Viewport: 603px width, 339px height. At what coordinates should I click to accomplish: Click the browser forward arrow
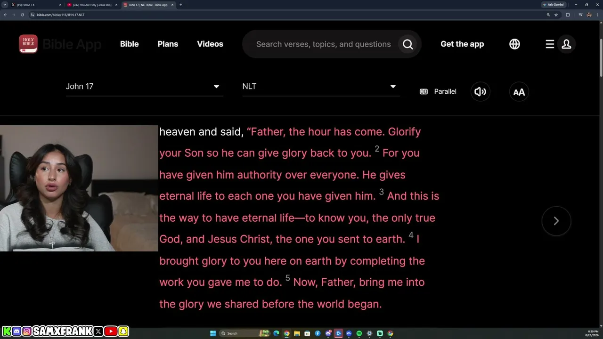click(x=14, y=15)
